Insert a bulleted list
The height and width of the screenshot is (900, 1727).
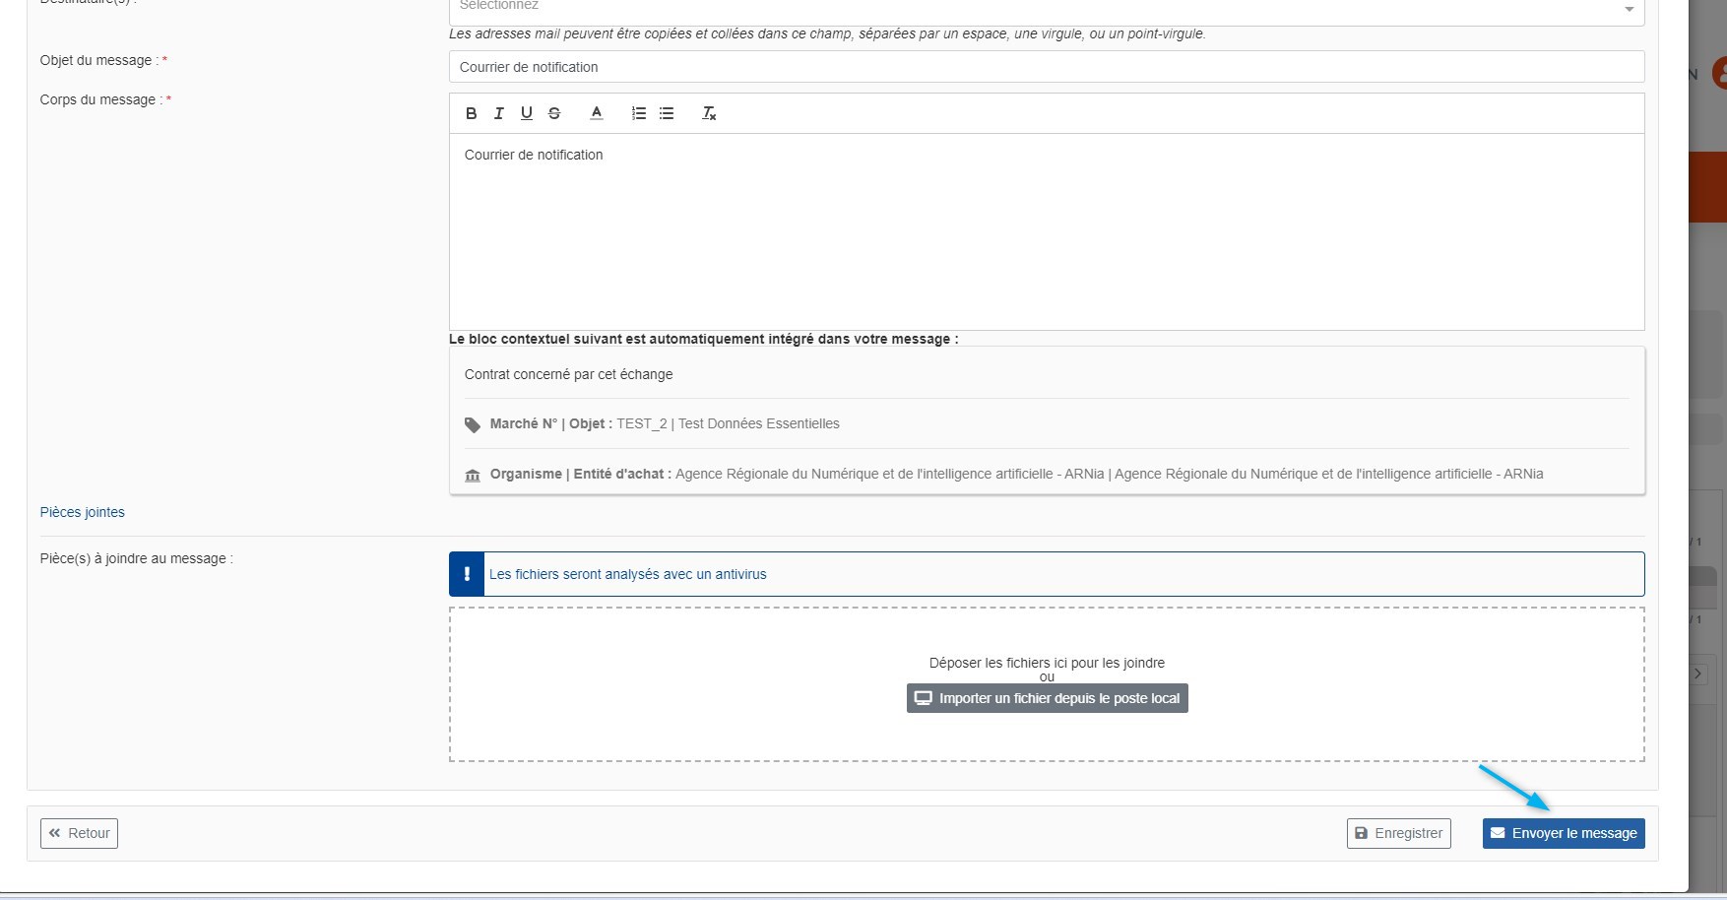pos(667,113)
